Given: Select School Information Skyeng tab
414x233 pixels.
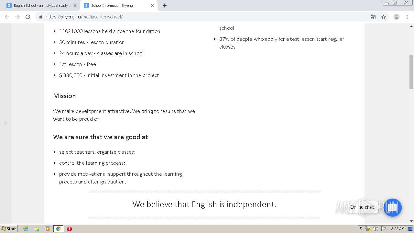Looking at the screenshot, I should coord(118,6).
